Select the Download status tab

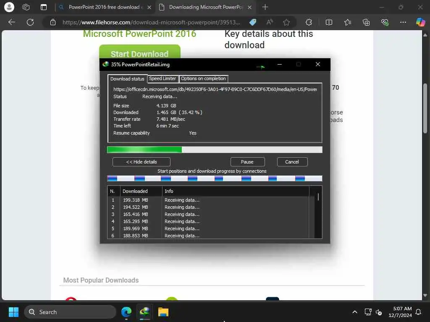pos(127,78)
